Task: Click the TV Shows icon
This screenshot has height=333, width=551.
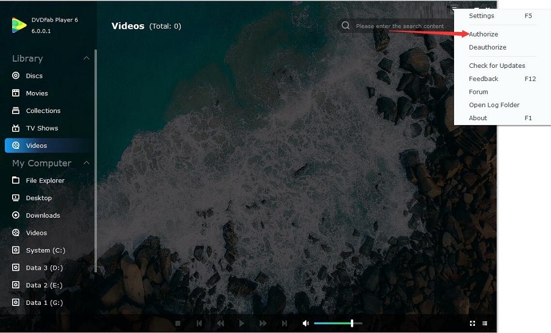Action: click(16, 128)
